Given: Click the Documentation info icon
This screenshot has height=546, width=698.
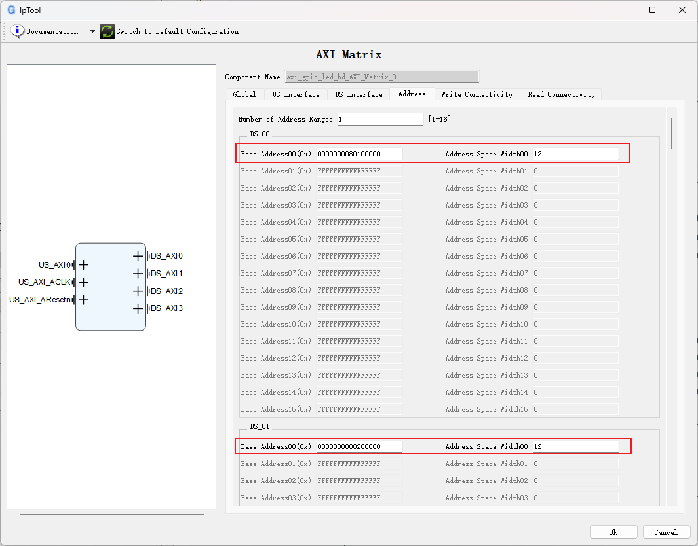Looking at the screenshot, I should tap(18, 31).
